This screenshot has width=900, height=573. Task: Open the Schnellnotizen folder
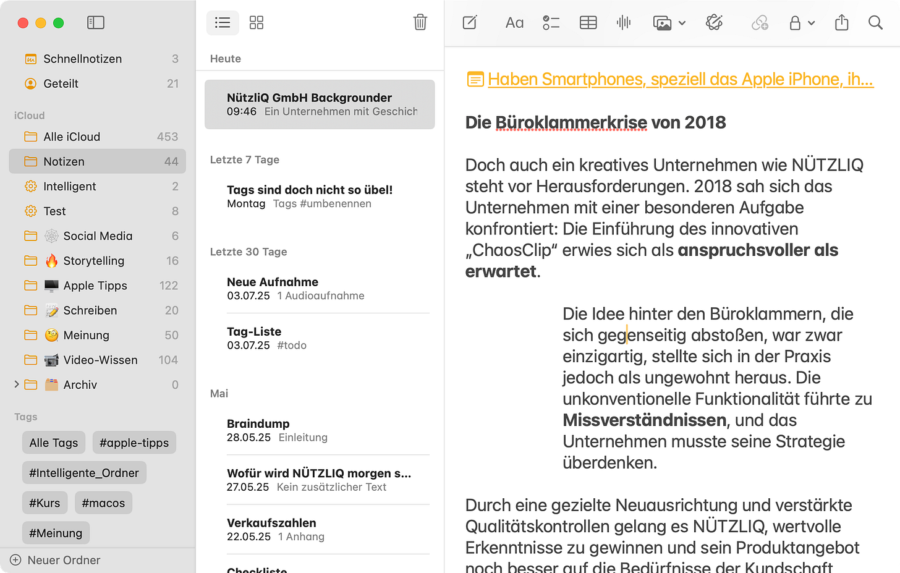click(98, 59)
